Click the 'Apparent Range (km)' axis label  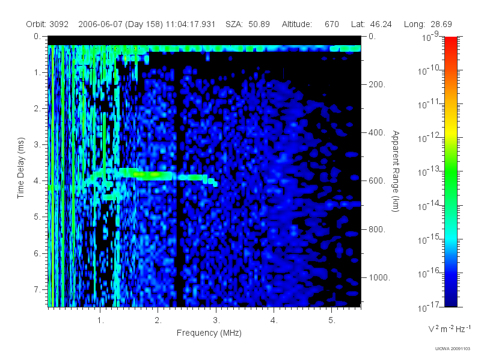[396, 171]
